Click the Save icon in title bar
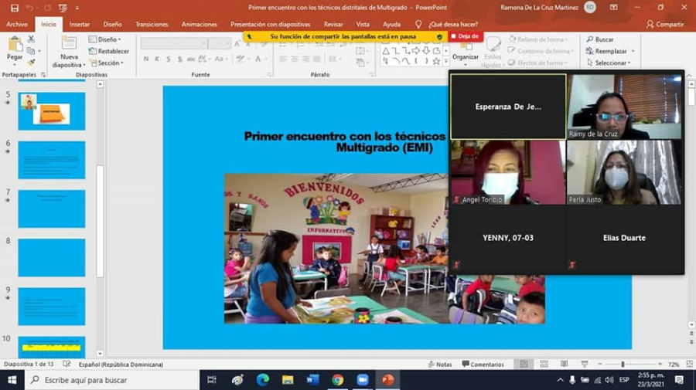The height and width of the screenshot is (390, 696). pos(14,7)
